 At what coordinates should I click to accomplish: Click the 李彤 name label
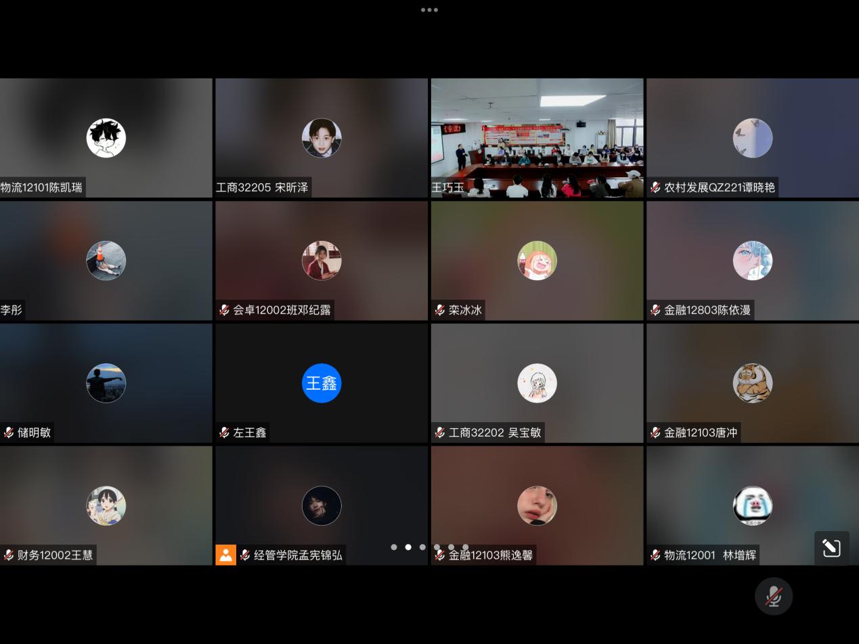[x=12, y=310]
